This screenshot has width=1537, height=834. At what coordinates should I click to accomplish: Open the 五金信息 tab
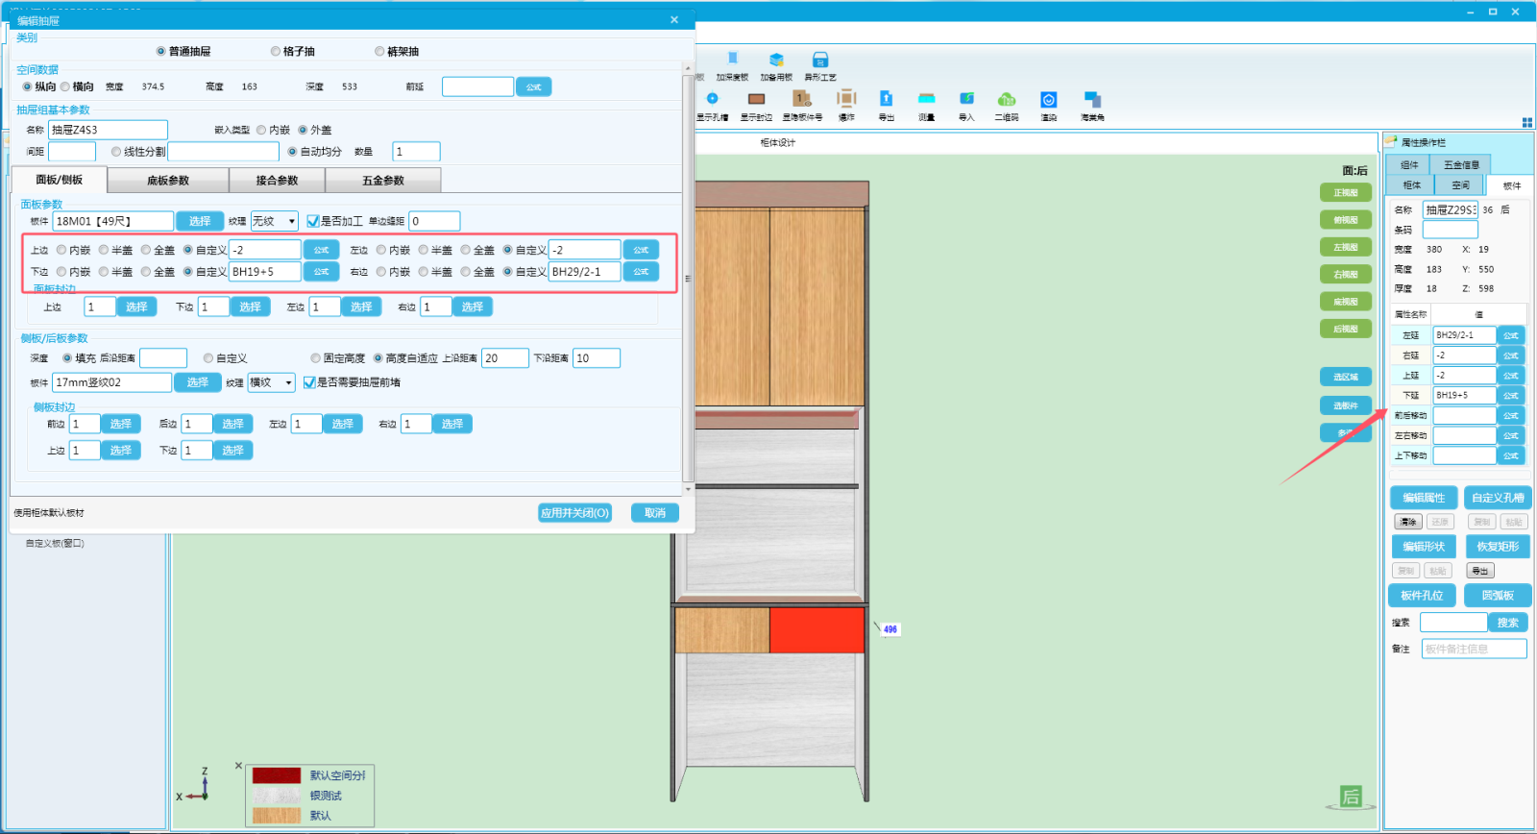click(x=1461, y=165)
